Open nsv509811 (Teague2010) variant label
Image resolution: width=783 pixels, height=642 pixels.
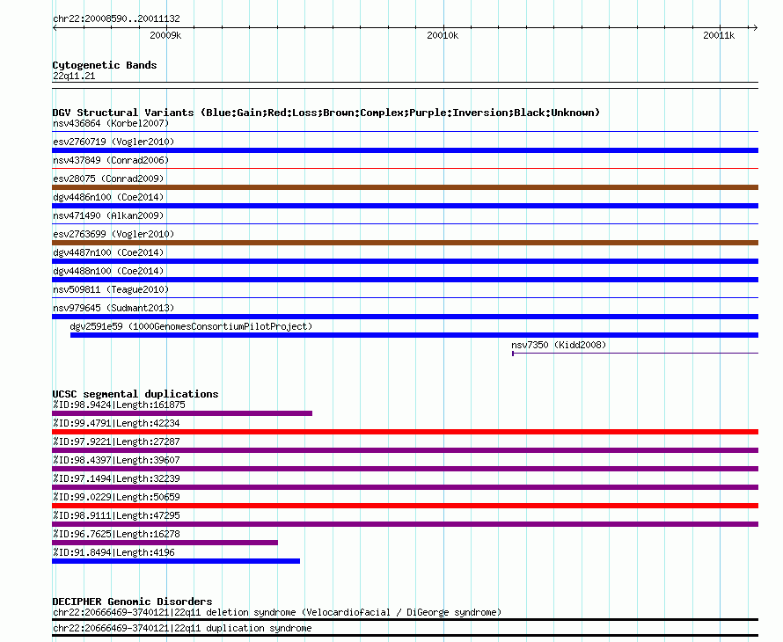click(111, 289)
